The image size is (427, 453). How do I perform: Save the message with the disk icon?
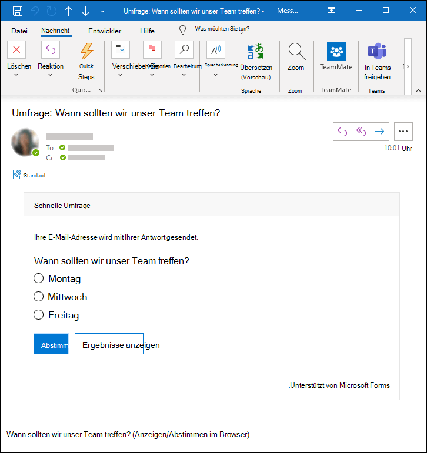(x=18, y=11)
